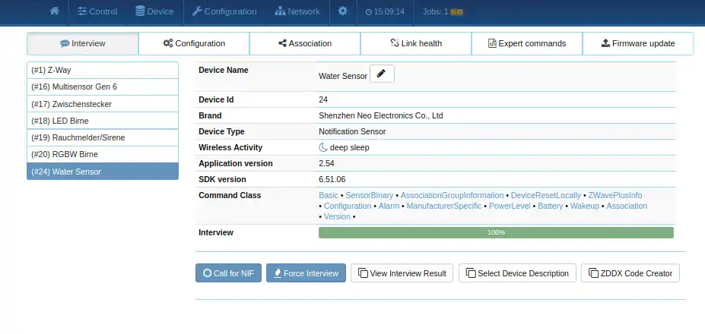
Task: Open the Configuration menu in navbar
Action: (224, 11)
